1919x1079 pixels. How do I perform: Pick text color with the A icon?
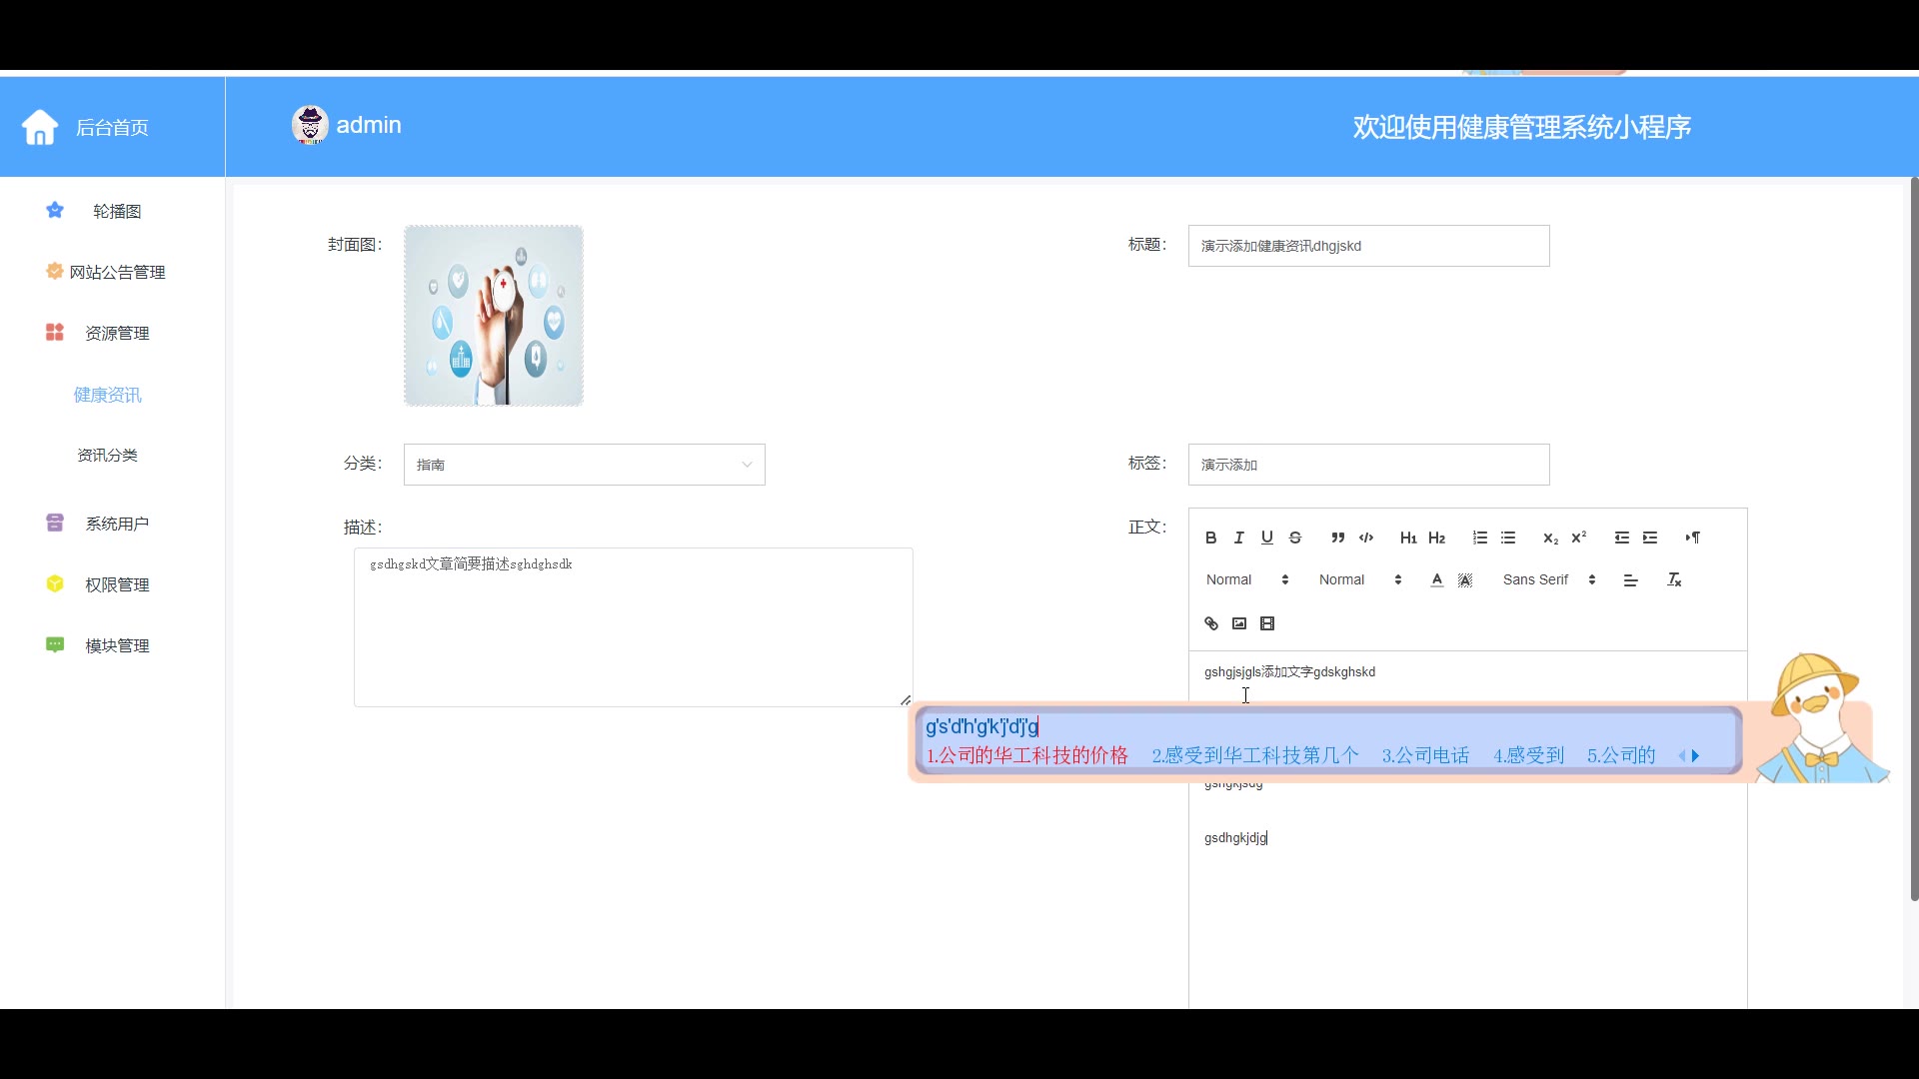(x=1436, y=579)
